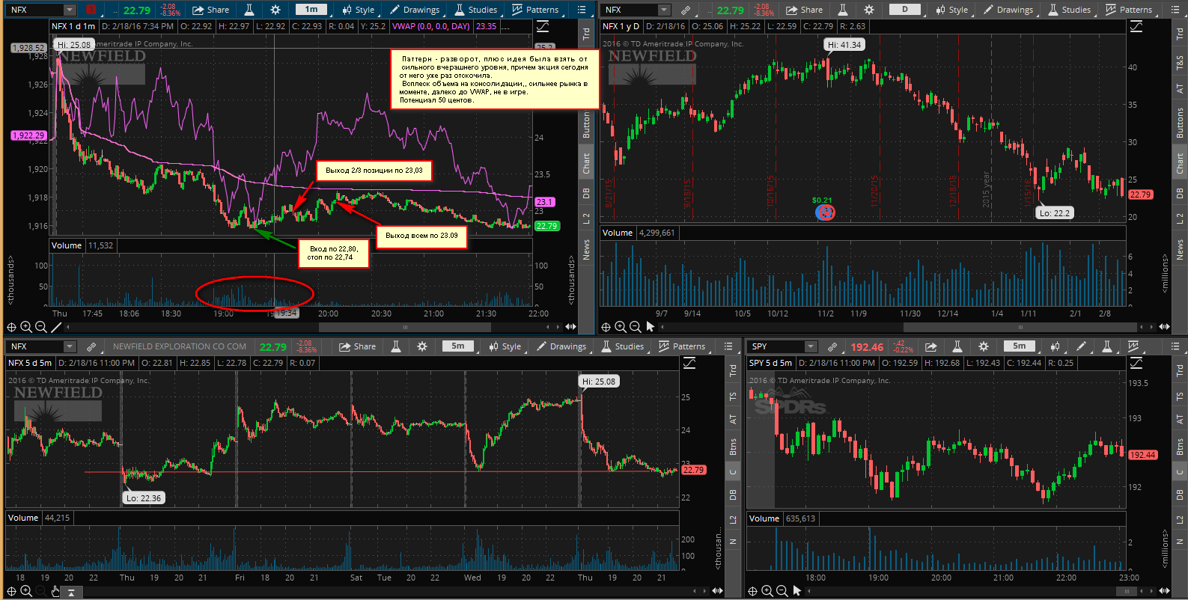
Task: Toggle maximize arrows on the NFX daily chart
Action: click(1165, 327)
